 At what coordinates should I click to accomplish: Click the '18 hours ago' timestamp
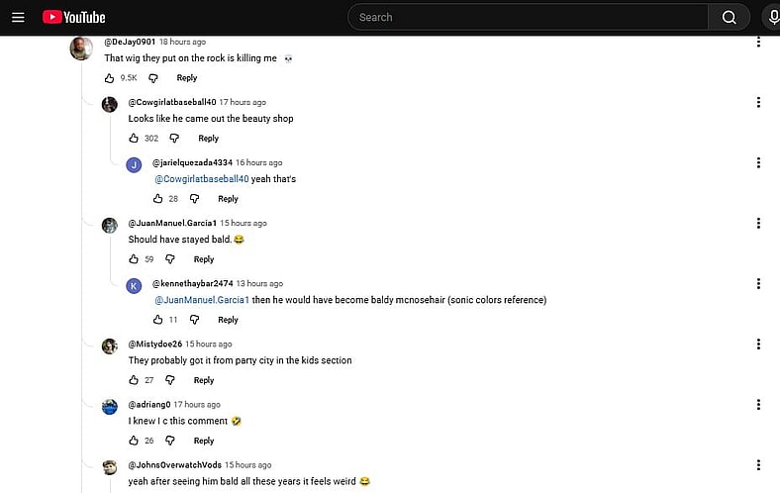pos(182,42)
